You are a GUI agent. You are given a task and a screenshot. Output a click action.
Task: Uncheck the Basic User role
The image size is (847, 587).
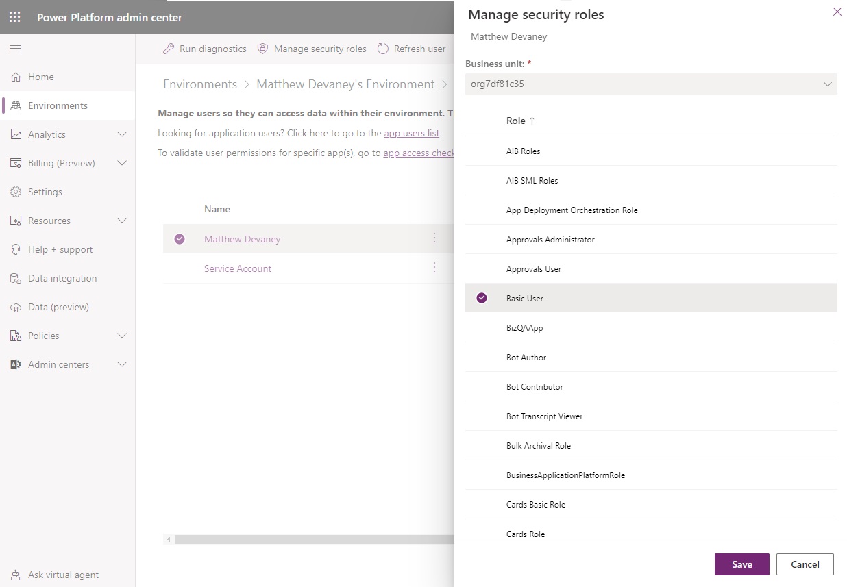(482, 298)
